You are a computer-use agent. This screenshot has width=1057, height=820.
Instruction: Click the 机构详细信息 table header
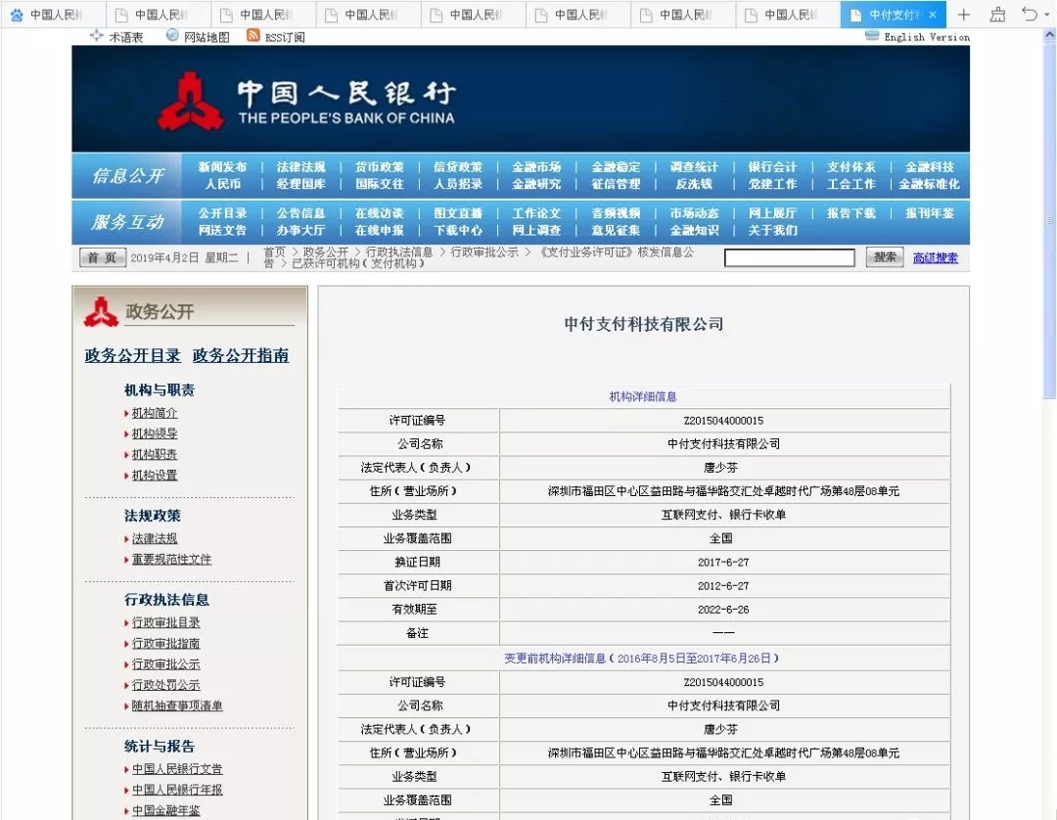[643, 397]
